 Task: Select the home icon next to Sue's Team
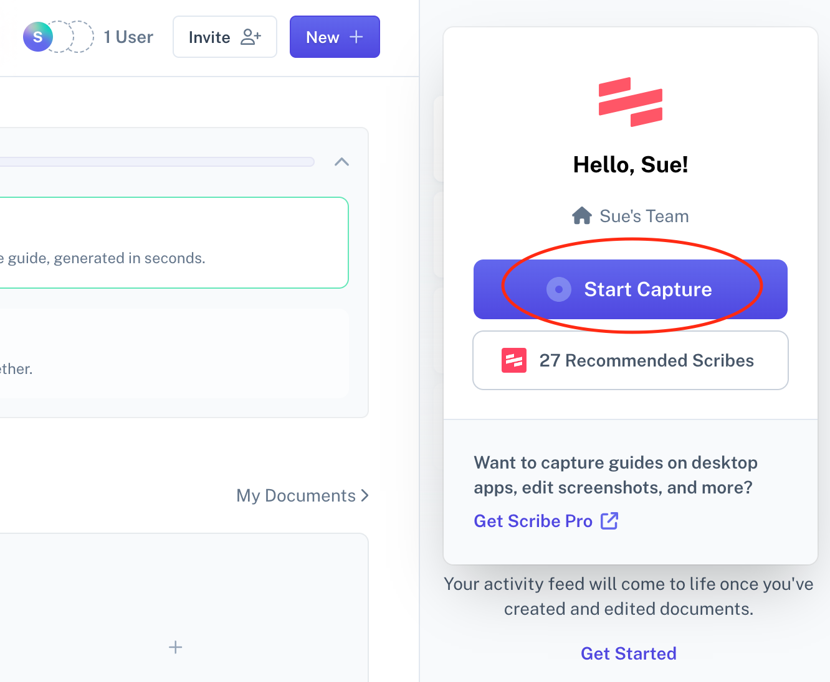click(582, 215)
